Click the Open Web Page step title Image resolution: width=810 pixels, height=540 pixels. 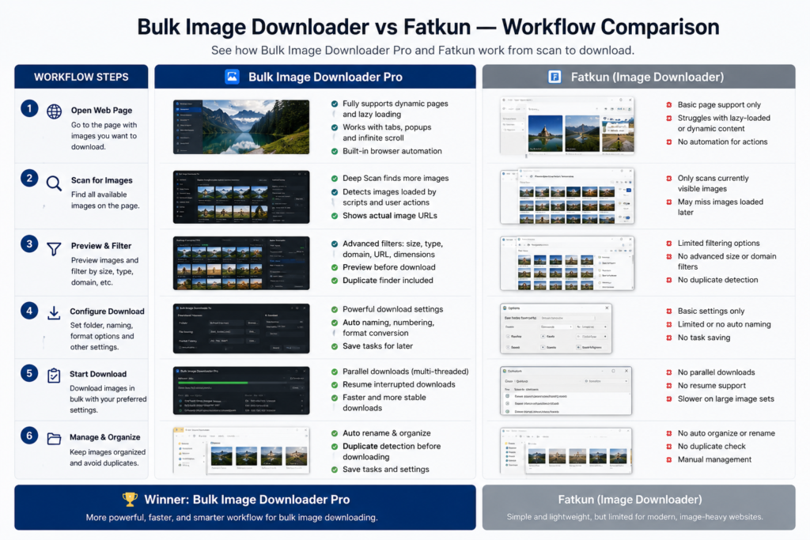(102, 110)
